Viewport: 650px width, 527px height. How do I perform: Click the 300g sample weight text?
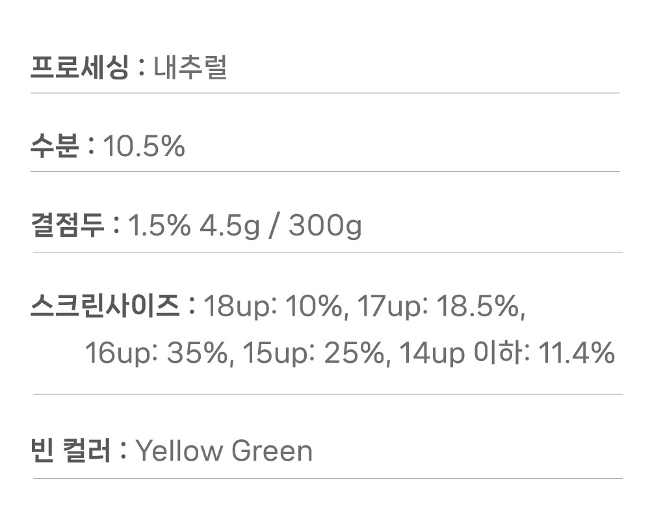pos(325,226)
